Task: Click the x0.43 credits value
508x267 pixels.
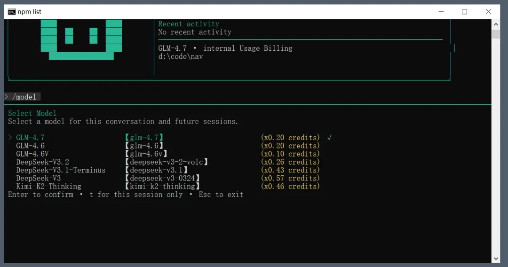Action: 290,170
